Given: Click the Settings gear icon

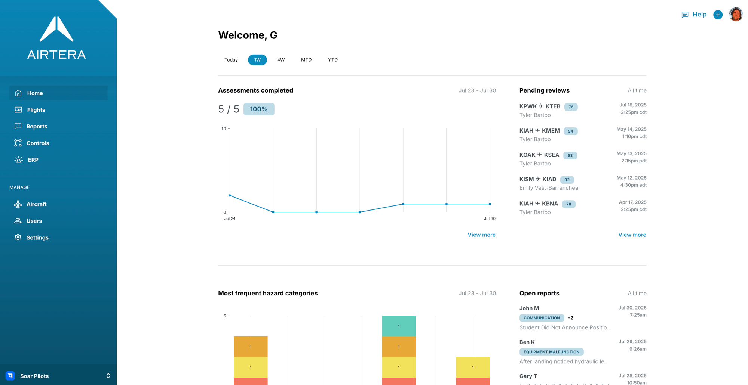Looking at the screenshot, I should point(18,237).
